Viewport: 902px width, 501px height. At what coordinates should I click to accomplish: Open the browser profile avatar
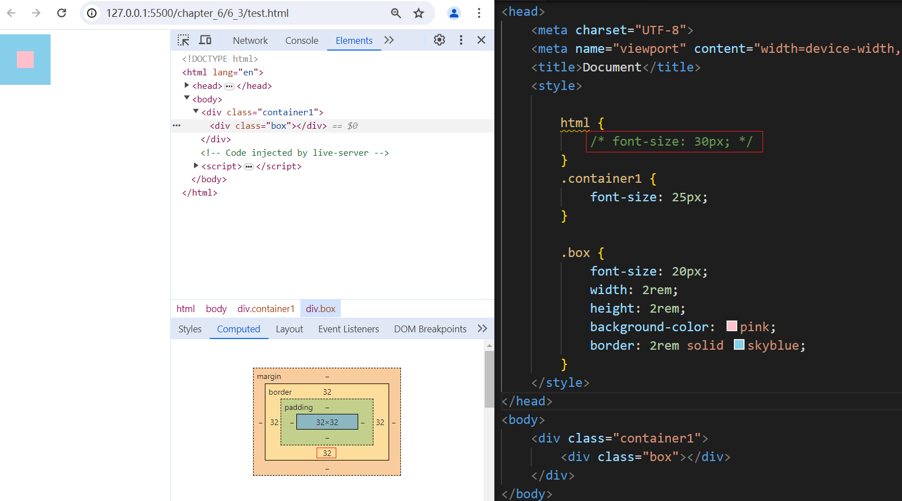[x=454, y=13]
